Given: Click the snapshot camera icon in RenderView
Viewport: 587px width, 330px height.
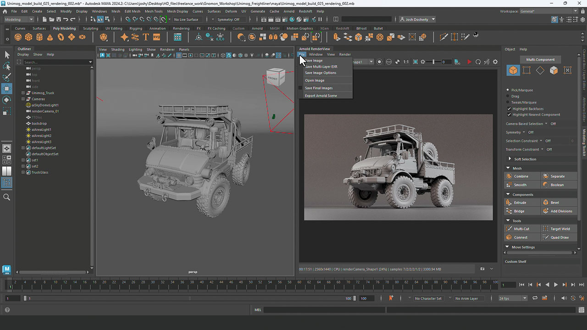Looking at the screenshot, I should [x=482, y=269].
